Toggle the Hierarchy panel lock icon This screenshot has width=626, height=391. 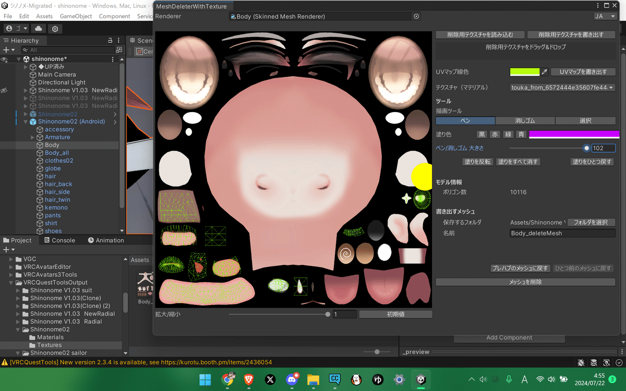click(110, 40)
